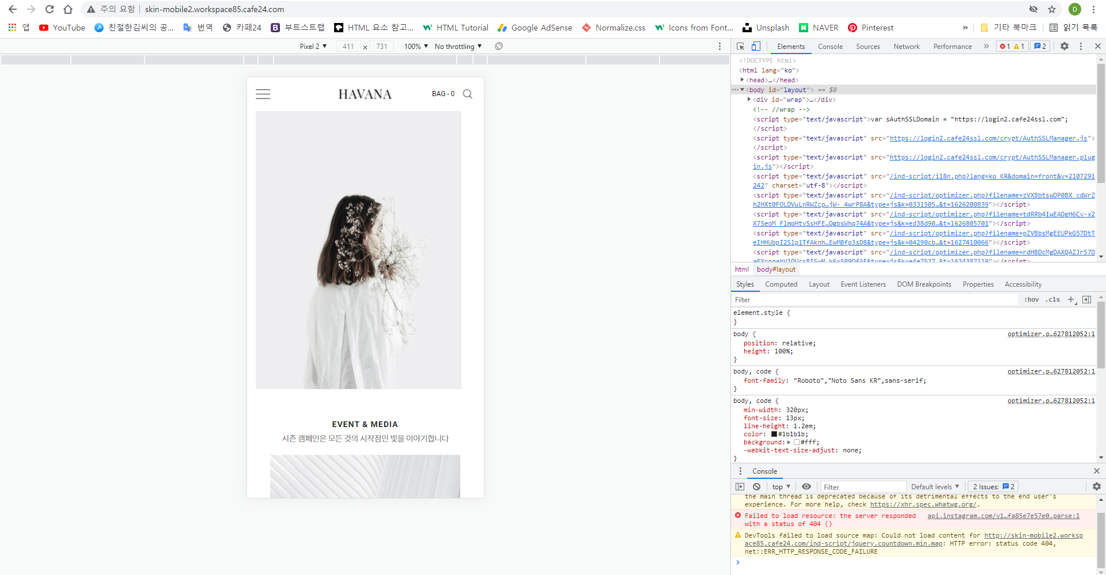Viewport: 1106px width, 575px height.
Task: Open the Chrome three-dot menu
Action: [x=1093, y=9]
